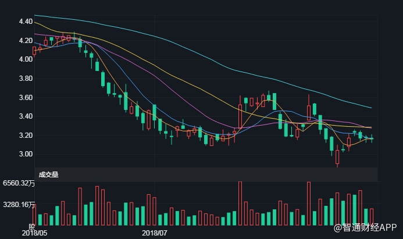Click the 4.20 price axis label
Screen dimensions: 403x239
(x=26, y=41)
